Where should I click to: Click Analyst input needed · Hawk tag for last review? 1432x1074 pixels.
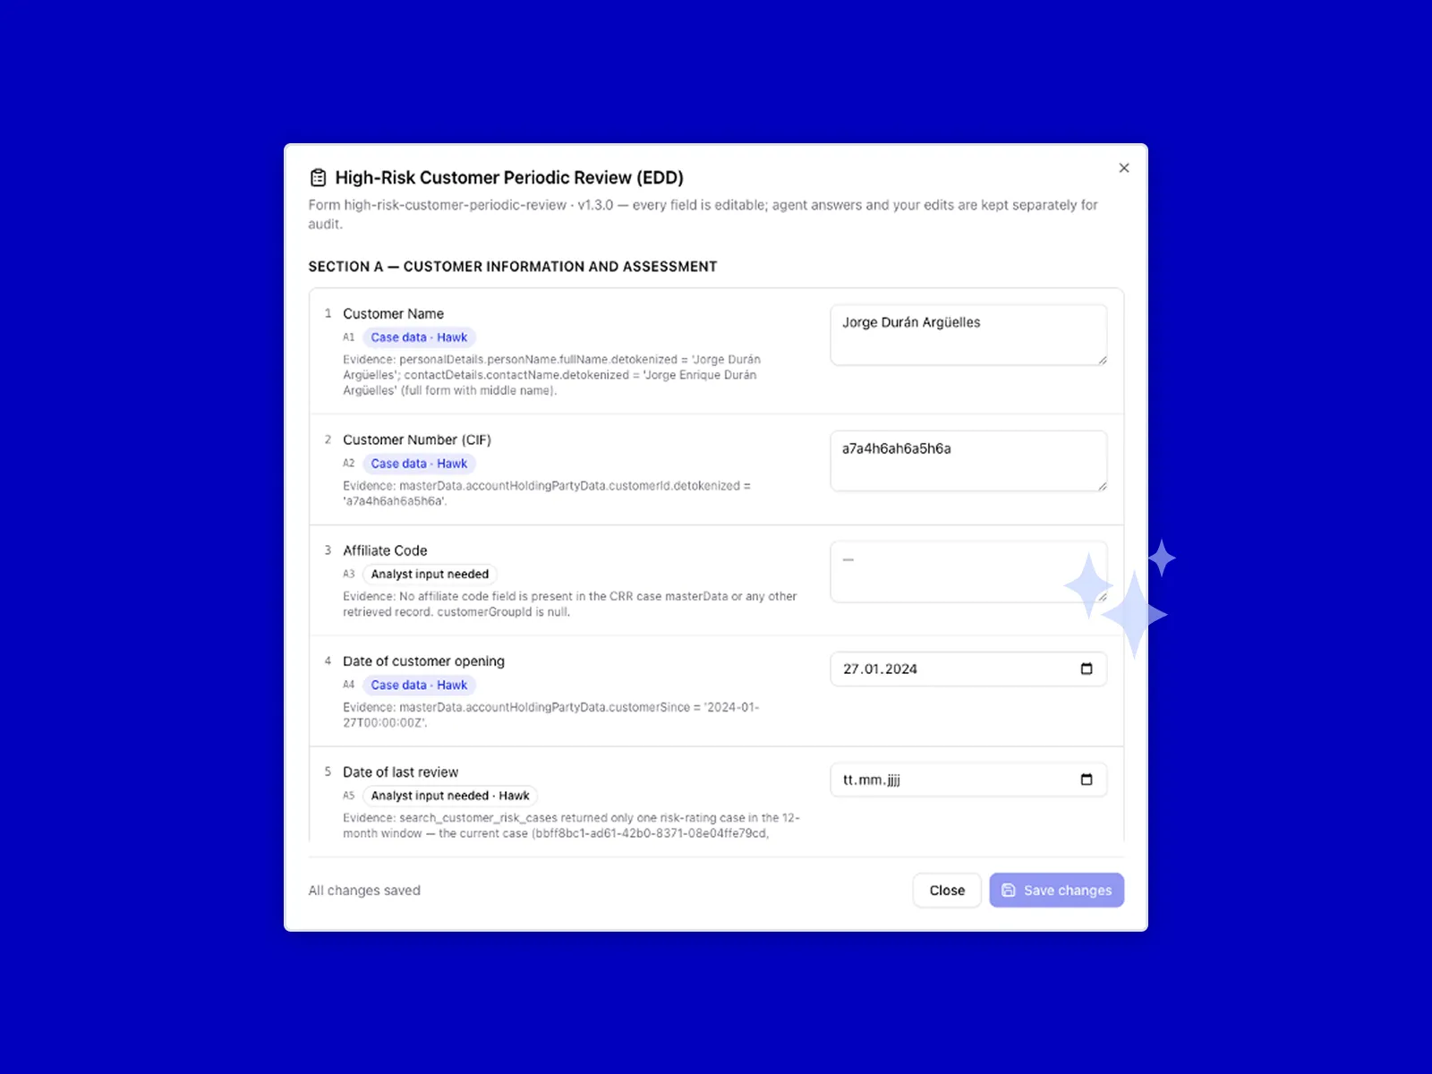[x=450, y=796]
